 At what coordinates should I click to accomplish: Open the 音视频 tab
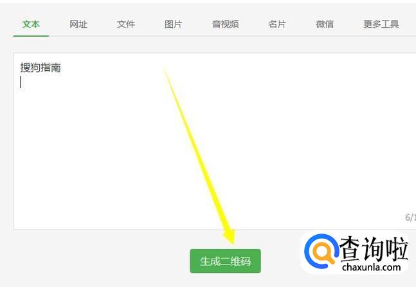(x=226, y=24)
